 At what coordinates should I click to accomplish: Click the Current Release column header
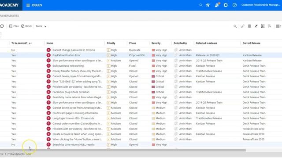[x=252, y=43]
